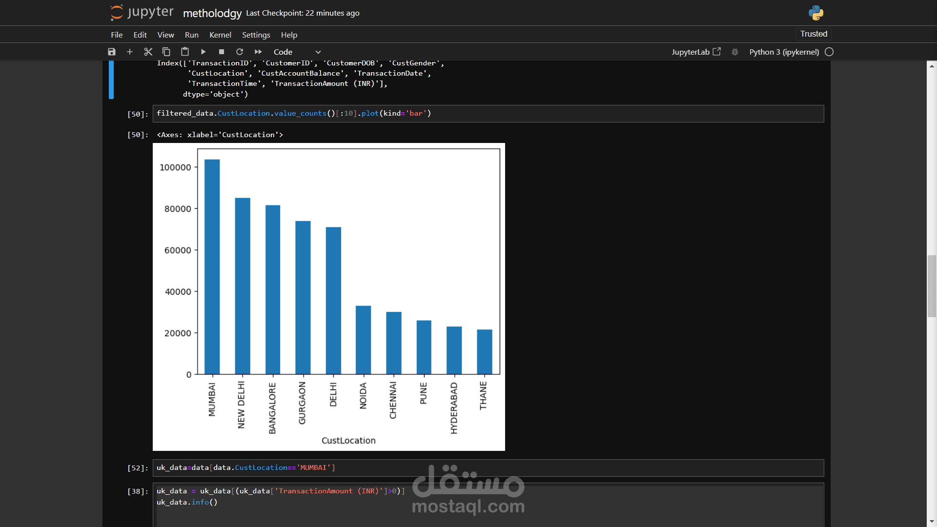This screenshot has width=937, height=527.
Task: Click the vertical scrollbar thumb
Action: point(932,286)
